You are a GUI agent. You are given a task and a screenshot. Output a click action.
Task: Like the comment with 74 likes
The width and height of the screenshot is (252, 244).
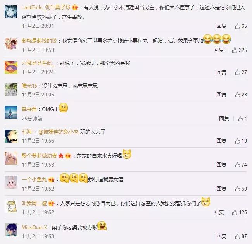click(237, 165)
